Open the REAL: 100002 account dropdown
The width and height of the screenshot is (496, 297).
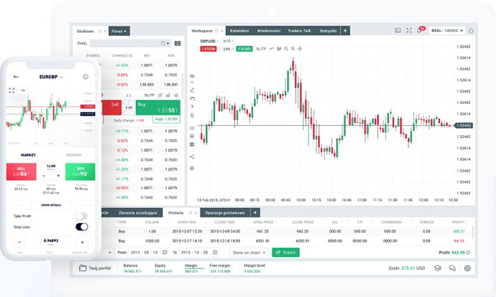point(445,31)
